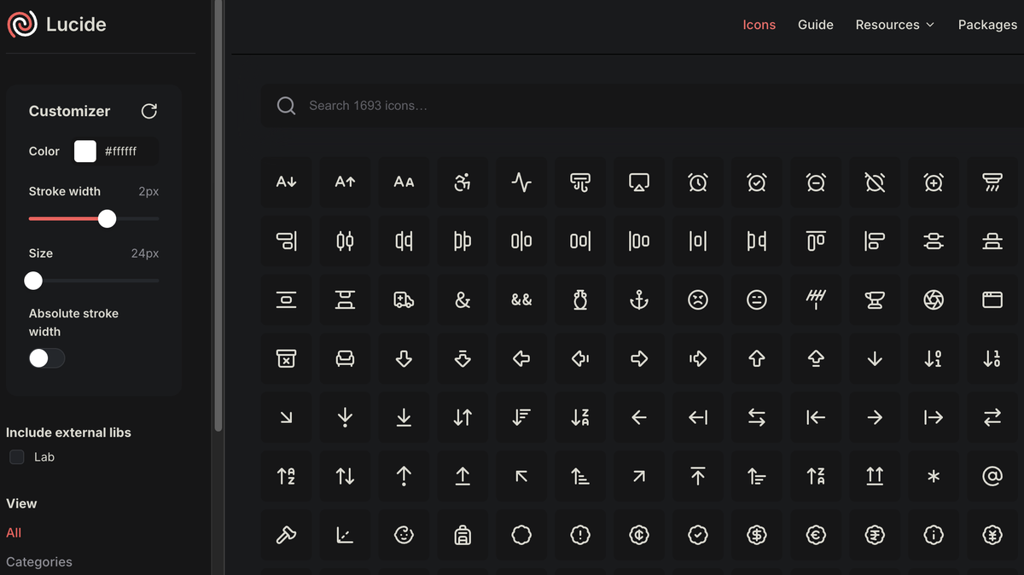Pick the amphora vase icon
Image resolution: width=1024 pixels, height=575 pixels.
pos(580,299)
